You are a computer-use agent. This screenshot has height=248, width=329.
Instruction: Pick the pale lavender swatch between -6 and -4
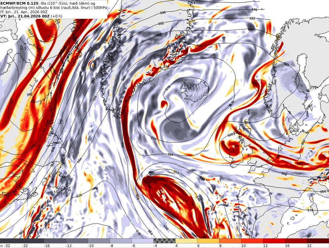click(142, 241)
